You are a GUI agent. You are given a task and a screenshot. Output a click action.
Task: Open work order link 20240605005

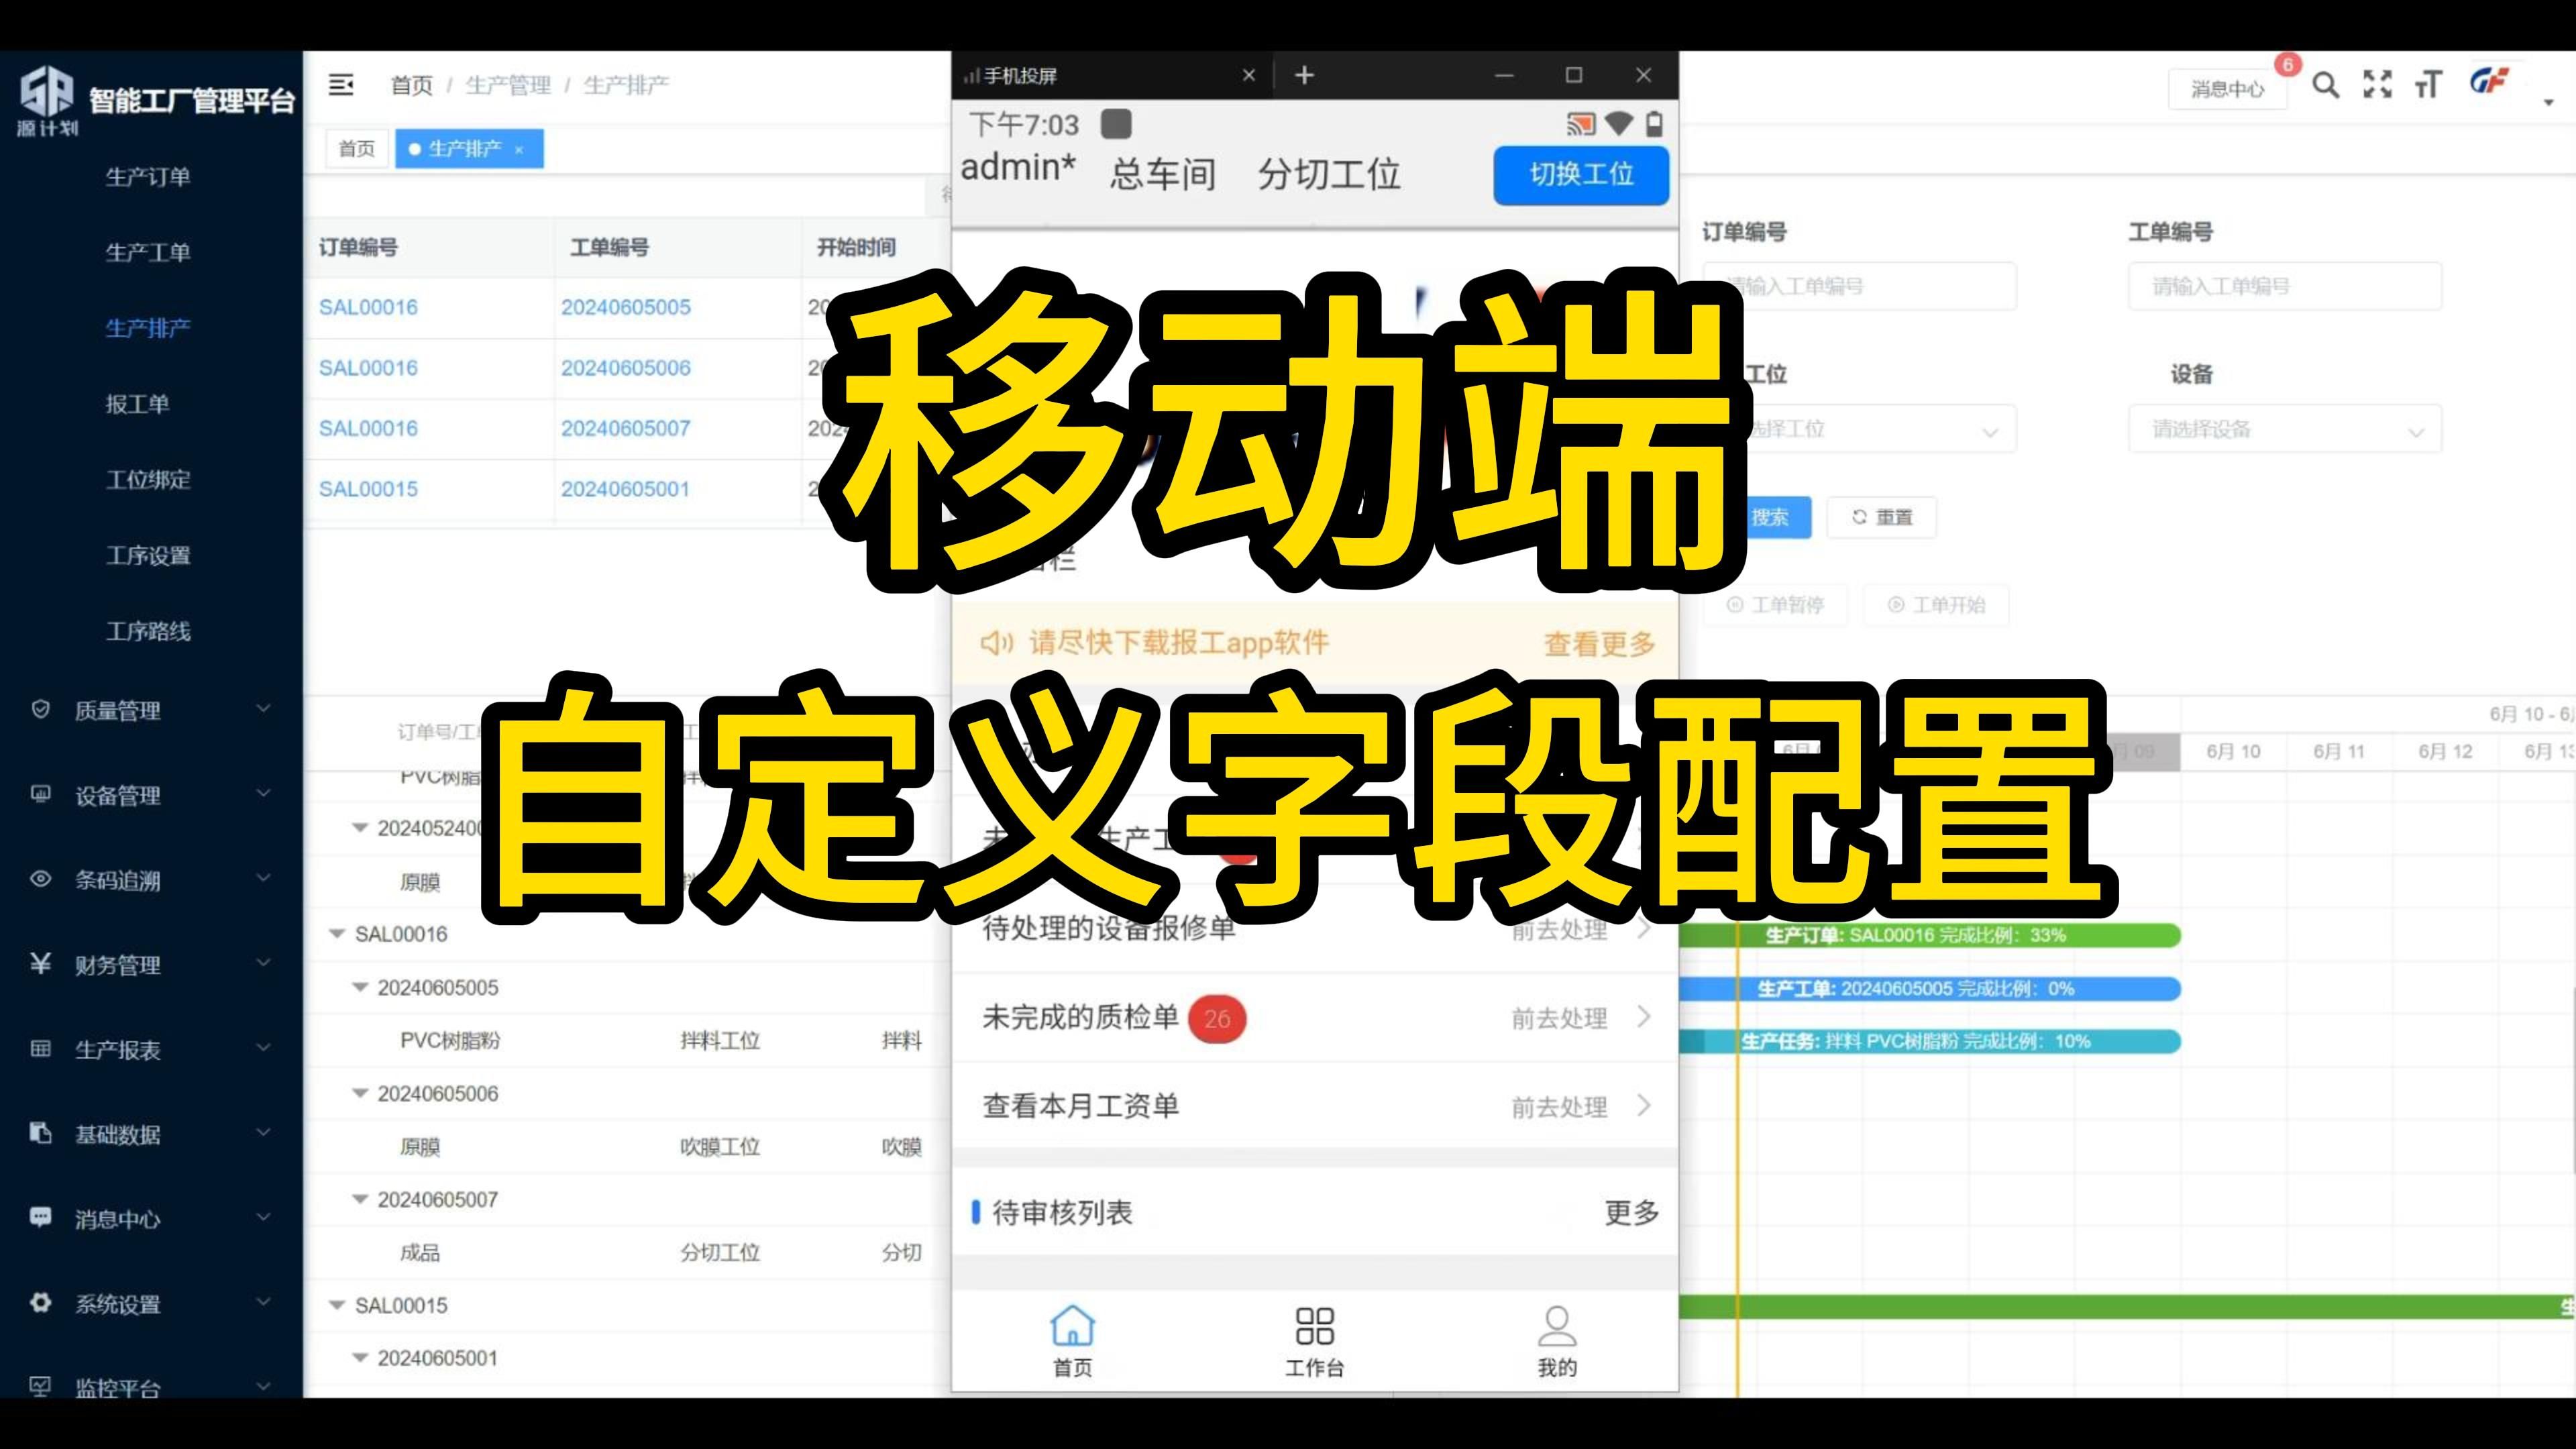coord(626,307)
